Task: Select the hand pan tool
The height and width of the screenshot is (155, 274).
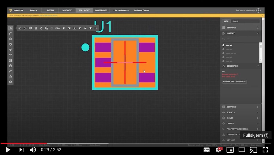Action: (11, 77)
